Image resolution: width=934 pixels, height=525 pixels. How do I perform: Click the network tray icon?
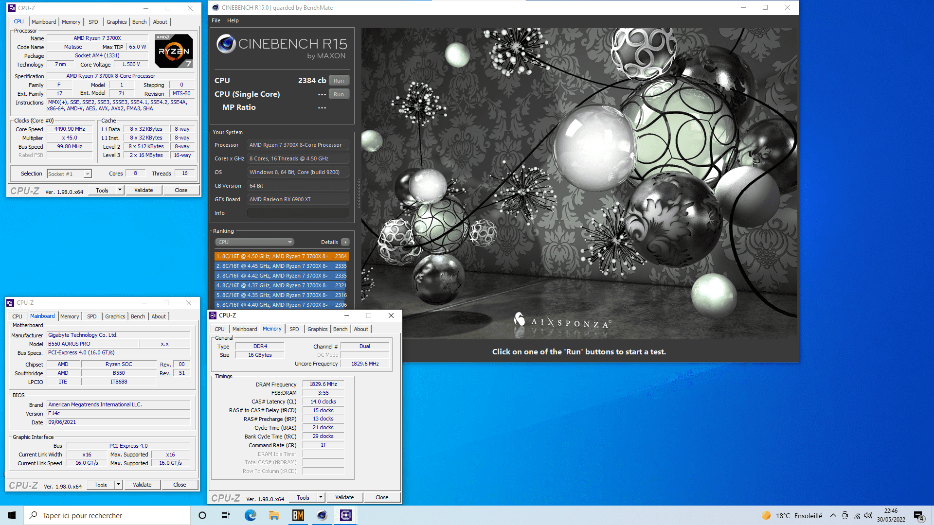click(857, 515)
